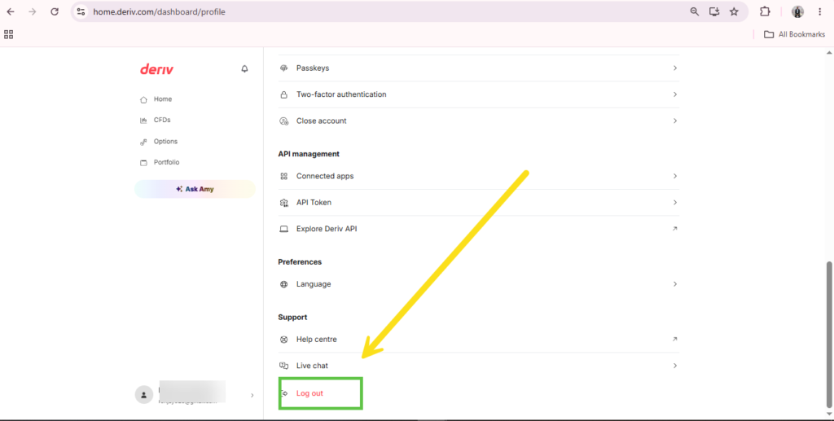Image resolution: width=834 pixels, height=421 pixels.
Task: Select the Explore Deriv API label
Action: pos(327,229)
